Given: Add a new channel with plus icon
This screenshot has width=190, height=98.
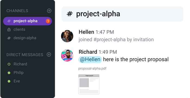Looking at the screenshot, I should [49, 11].
